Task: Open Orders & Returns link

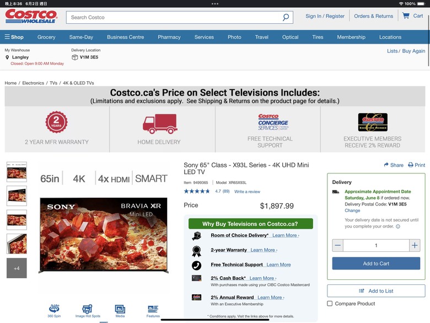Action: click(x=374, y=16)
